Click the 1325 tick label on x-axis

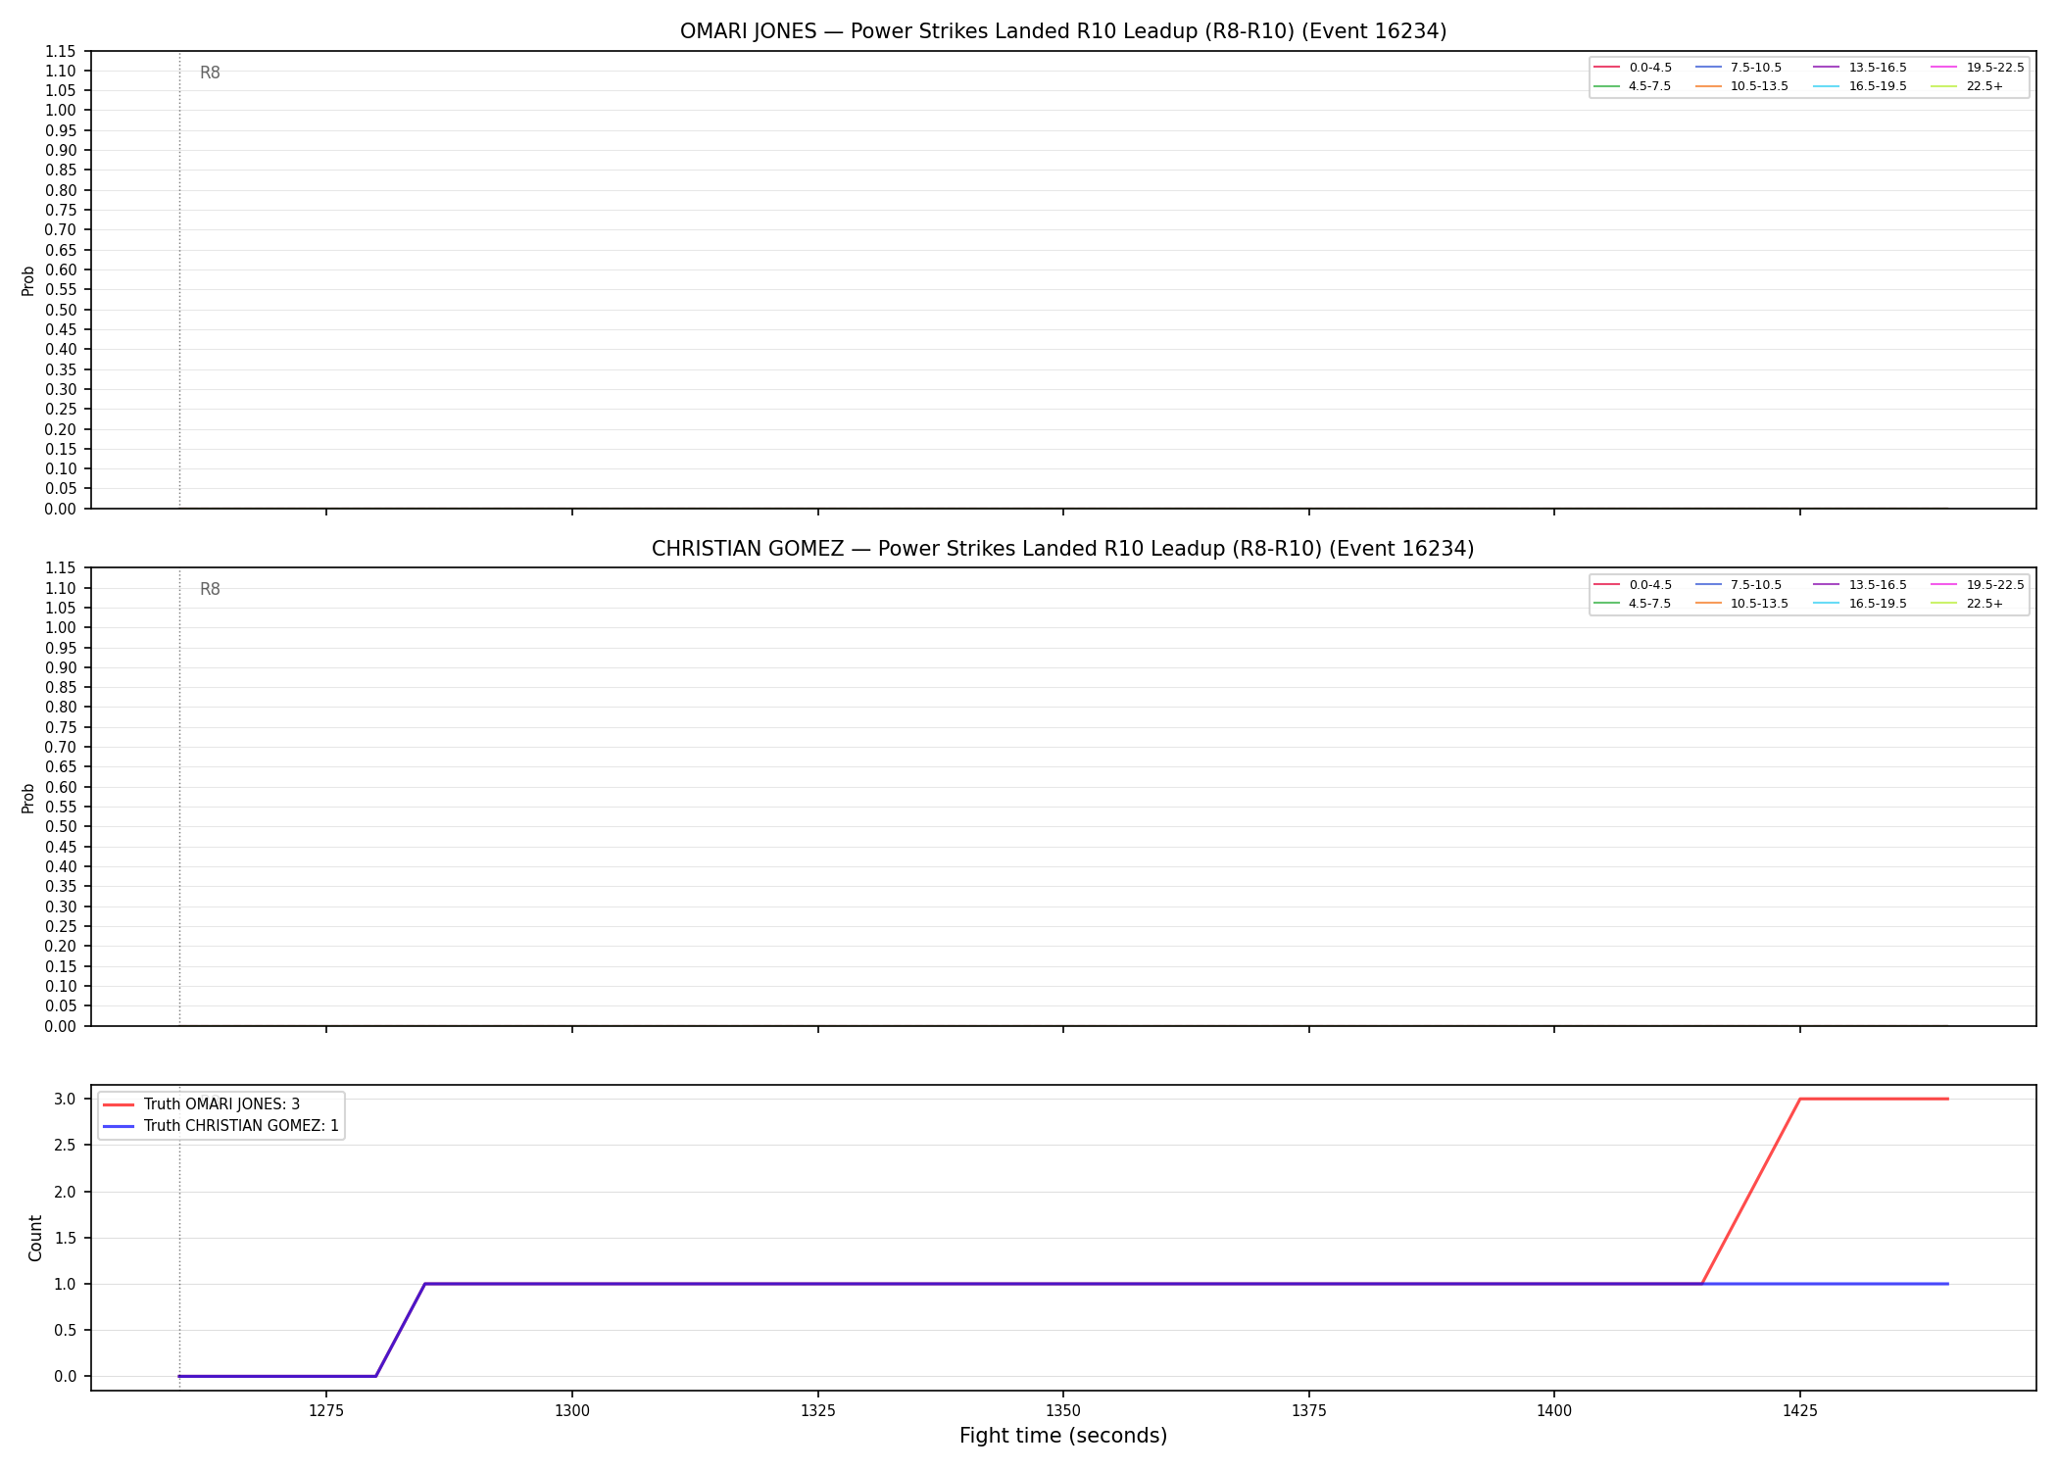[818, 1411]
